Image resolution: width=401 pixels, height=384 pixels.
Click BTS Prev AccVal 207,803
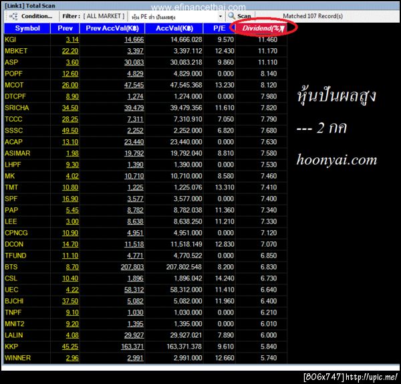pyautogui.click(x=132, y=267)
